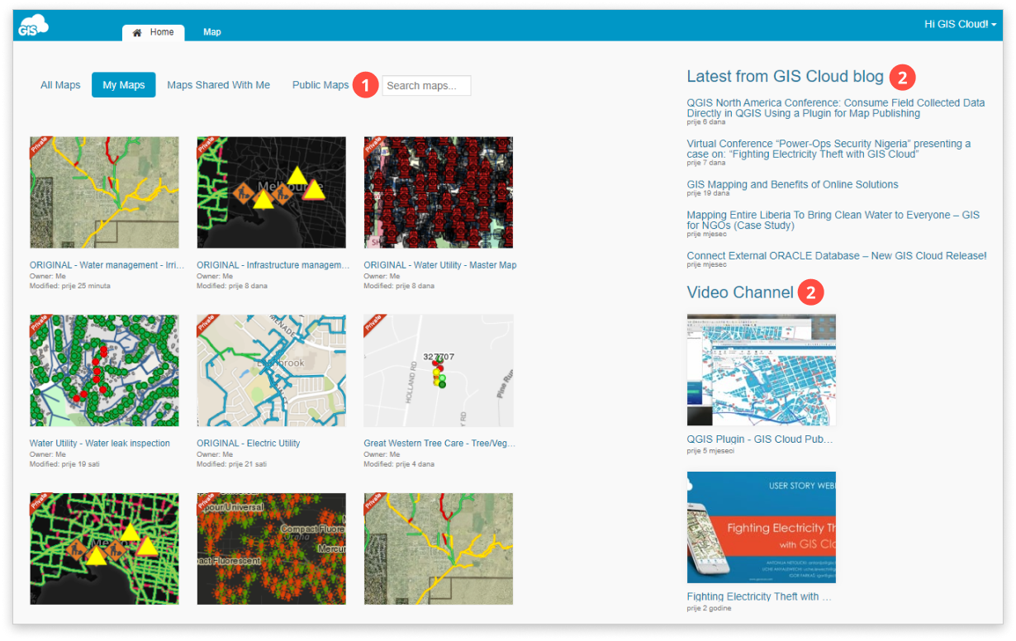Open the GIS Mapping and Benefits of Online Solutions article
Screen dimensions: 1016x641
click(x=791, y=184)
